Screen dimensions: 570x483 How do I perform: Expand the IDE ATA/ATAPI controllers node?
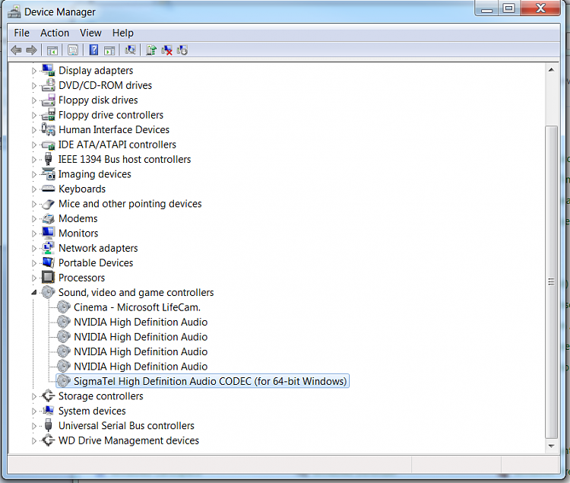pos(33,145)
